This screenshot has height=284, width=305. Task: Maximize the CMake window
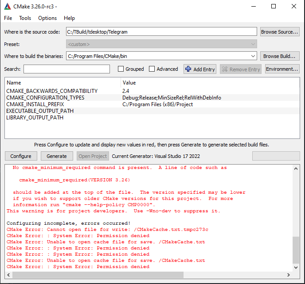click(x=274, y=6)
